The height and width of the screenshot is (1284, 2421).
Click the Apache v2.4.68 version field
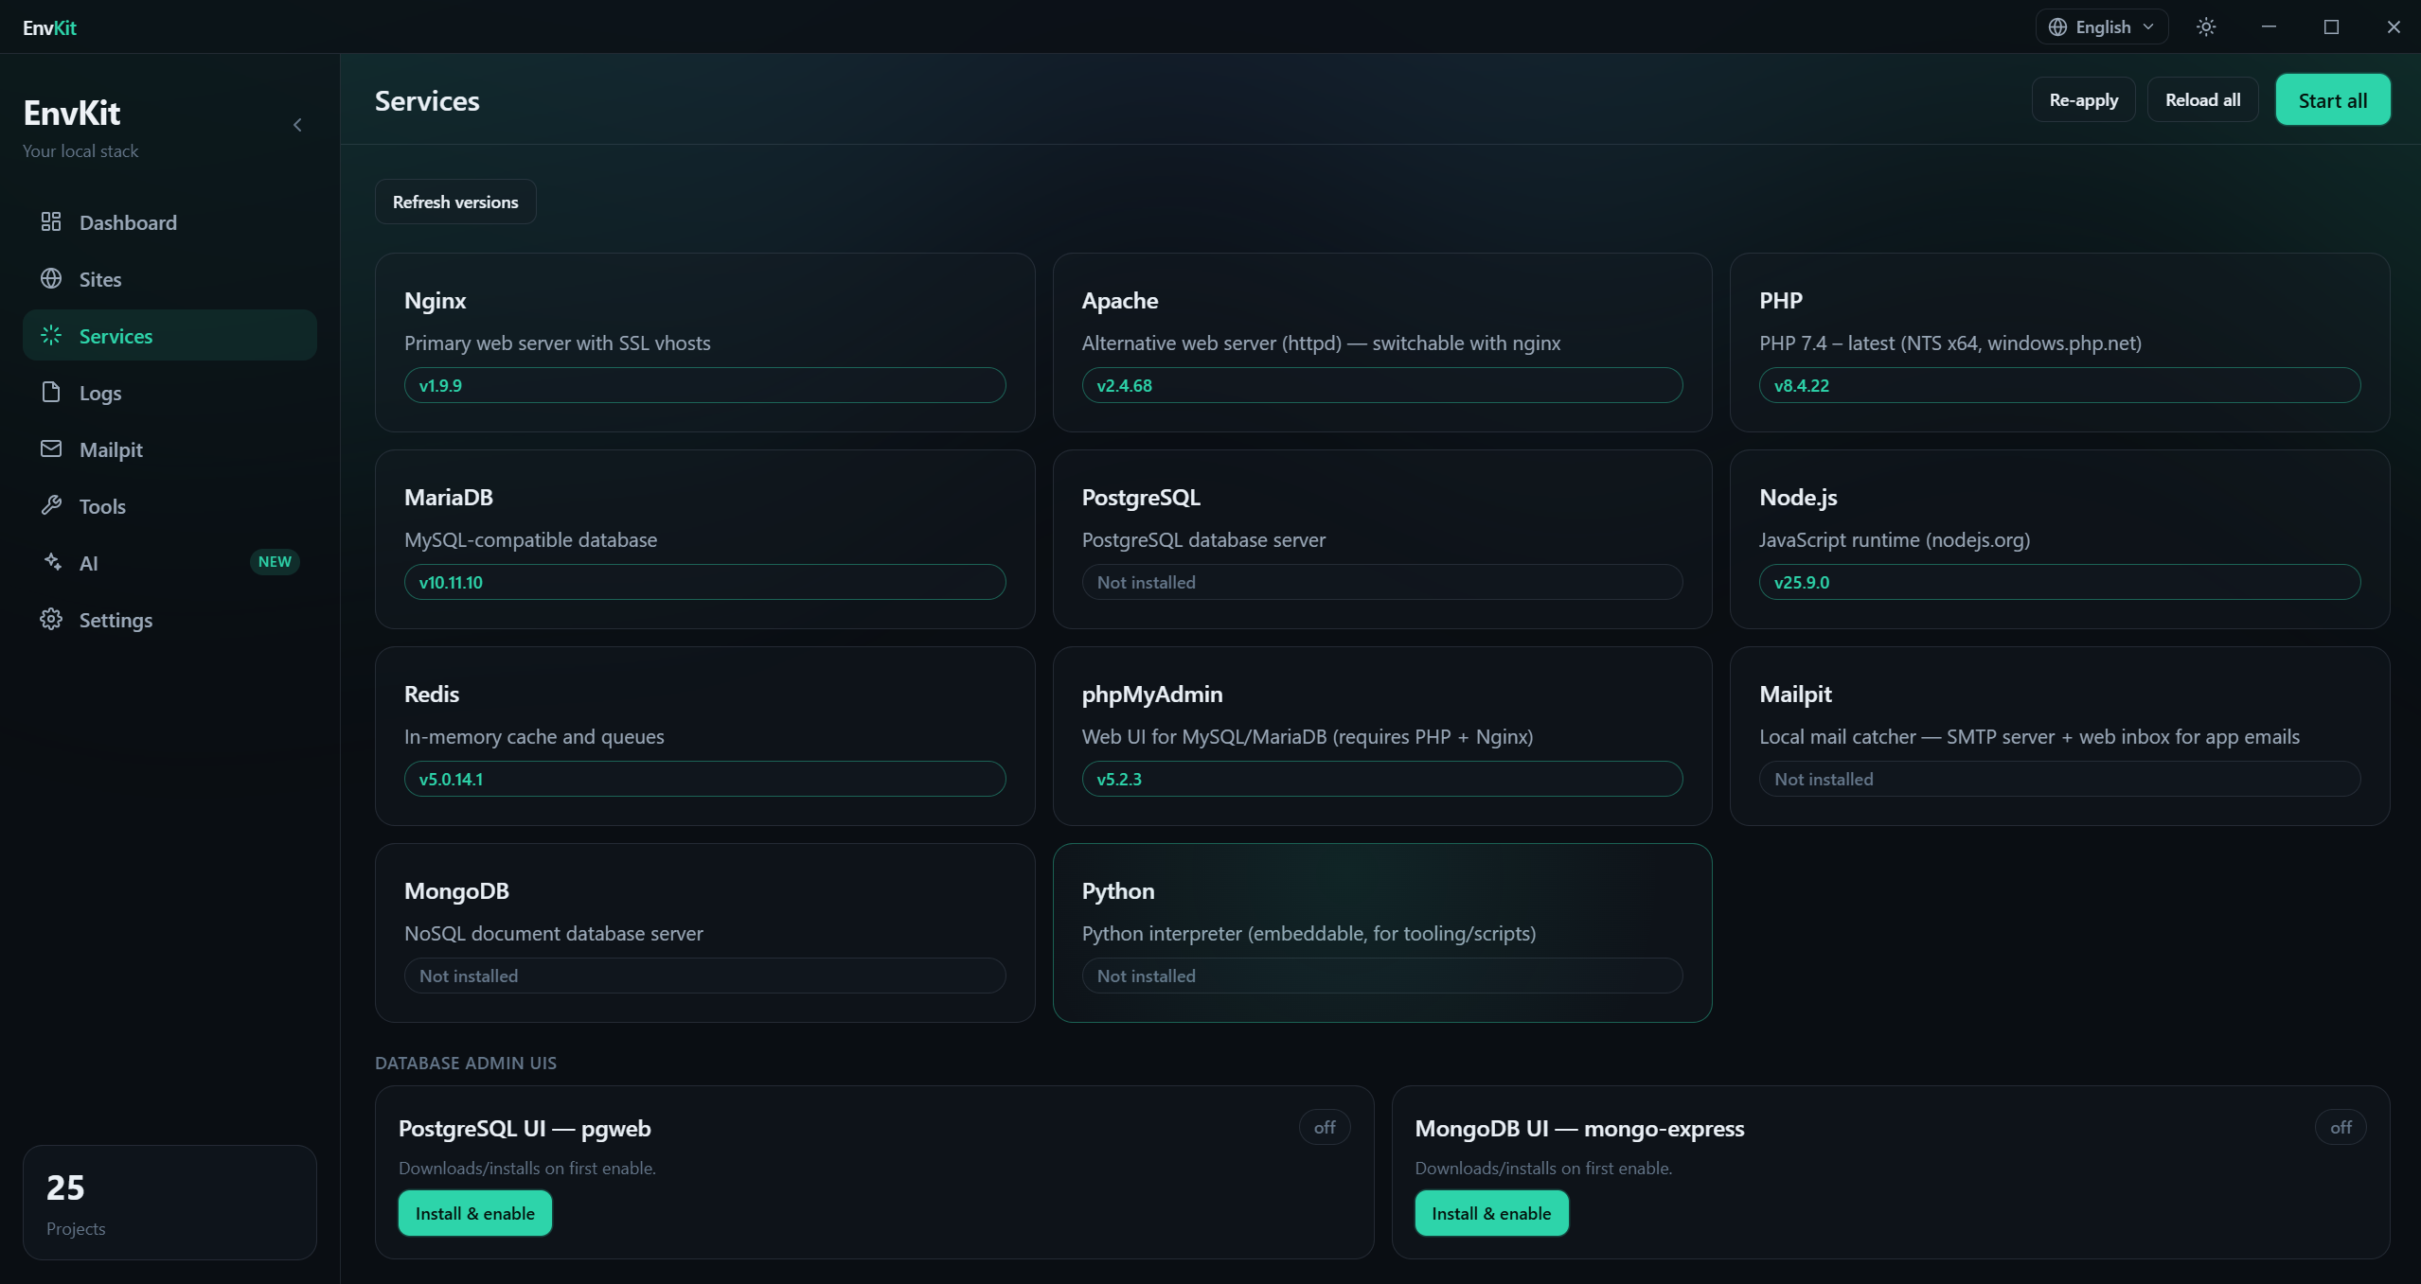[1382, 385]
